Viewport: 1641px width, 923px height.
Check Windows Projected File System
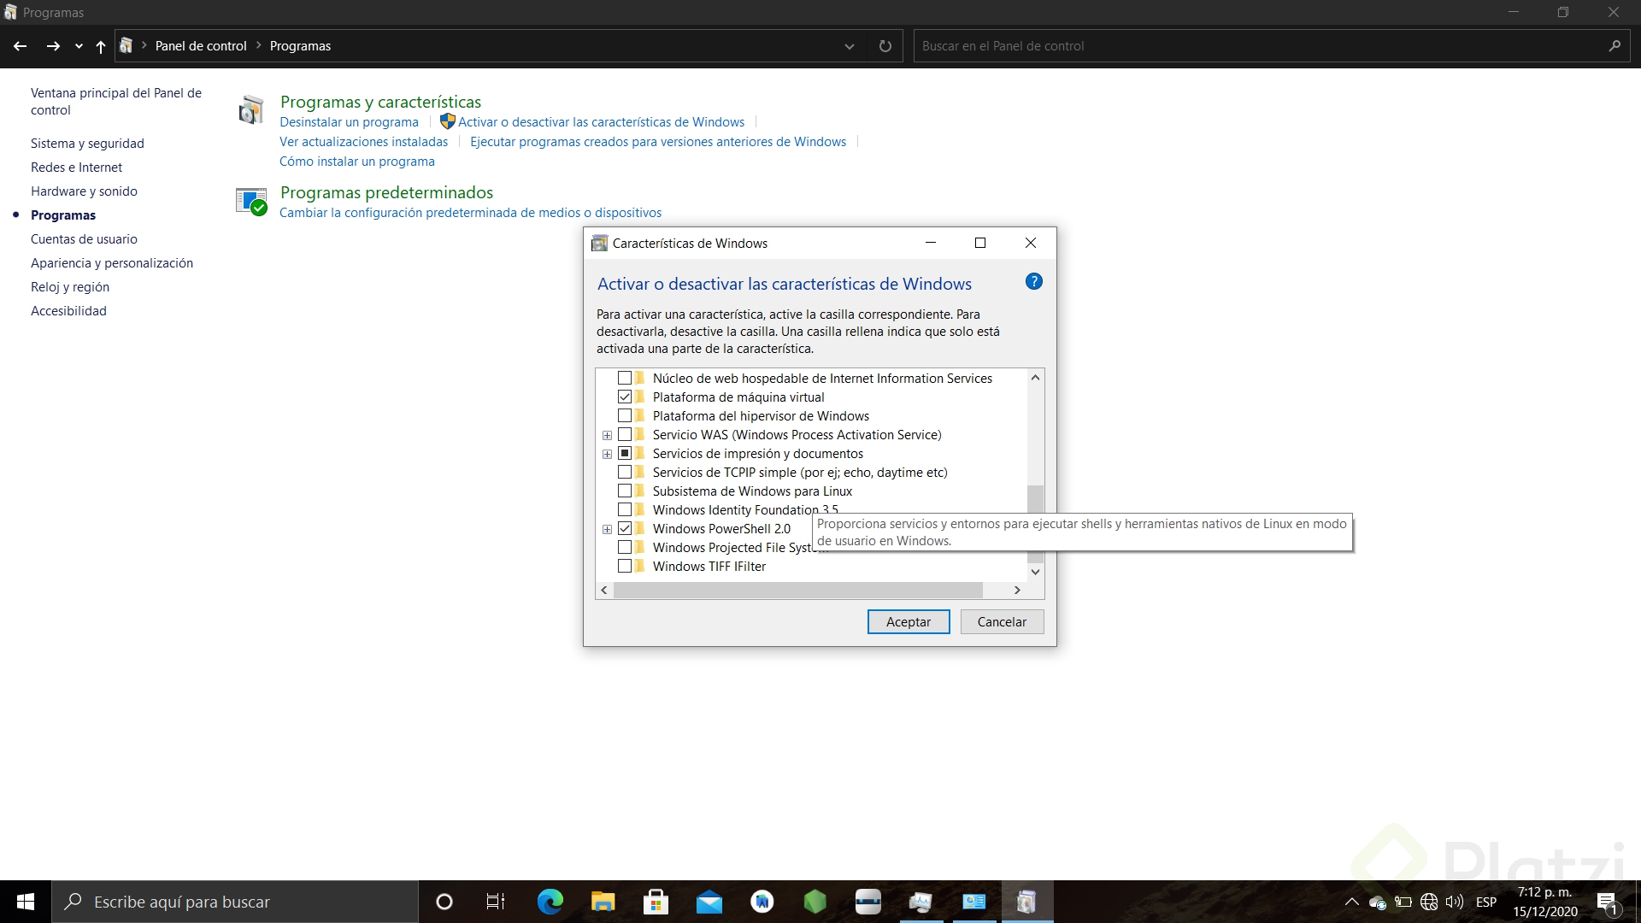(625, 548)
